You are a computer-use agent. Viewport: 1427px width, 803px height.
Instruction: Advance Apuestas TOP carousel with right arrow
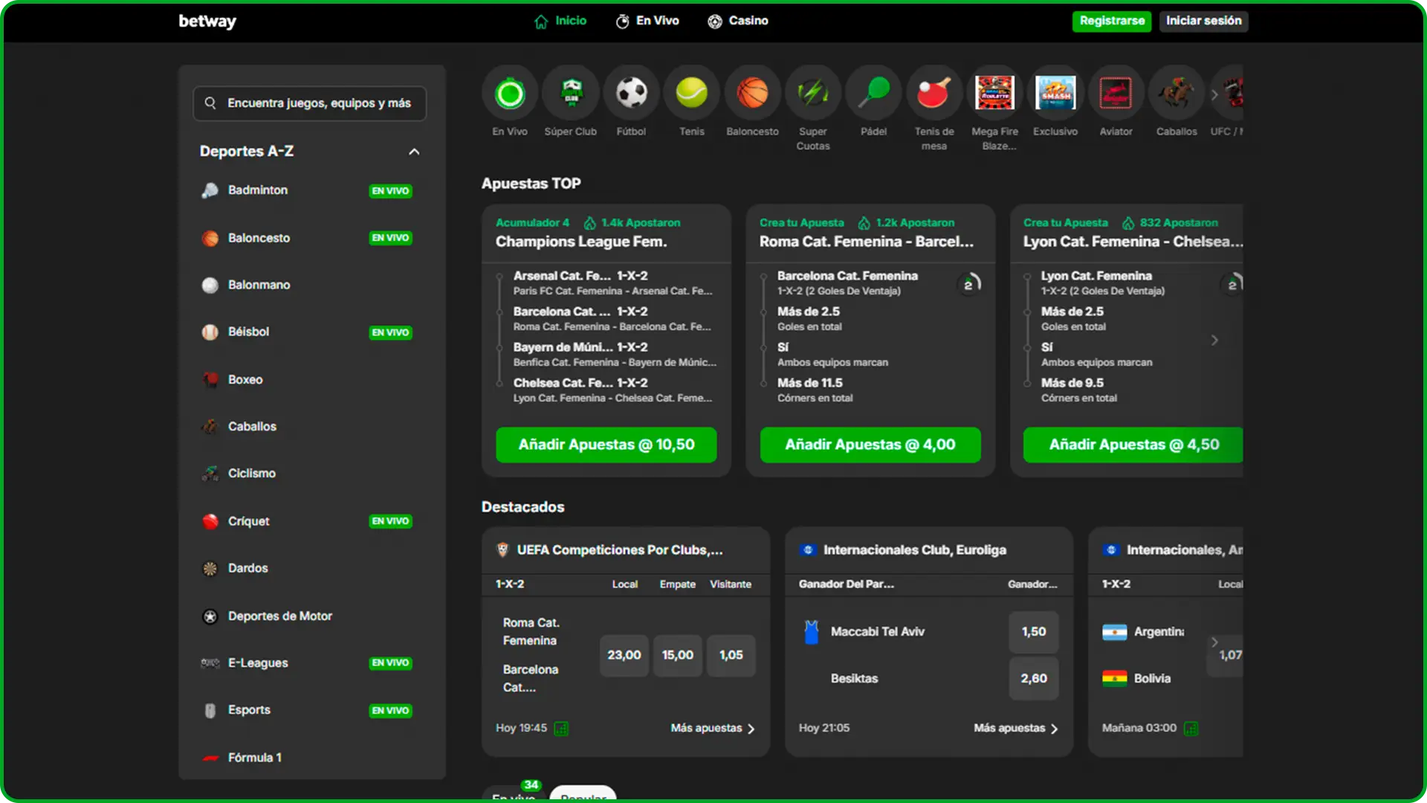tap(1214, 340)
